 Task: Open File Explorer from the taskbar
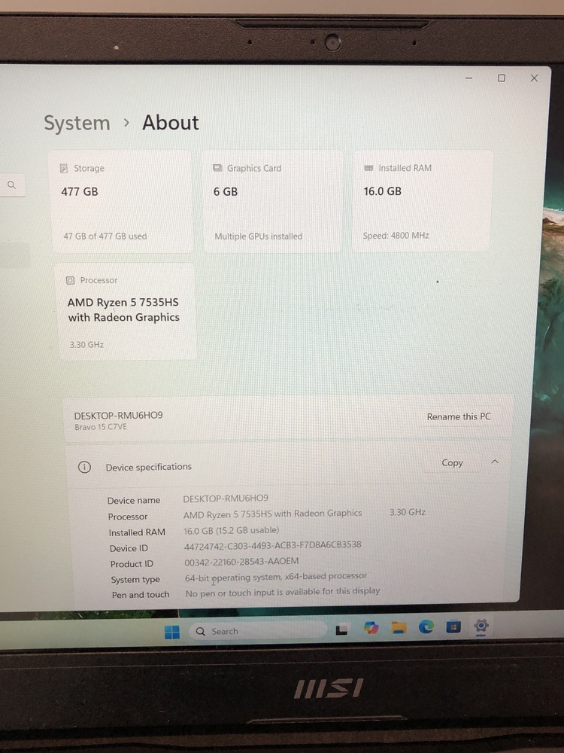tap(399, 626)
